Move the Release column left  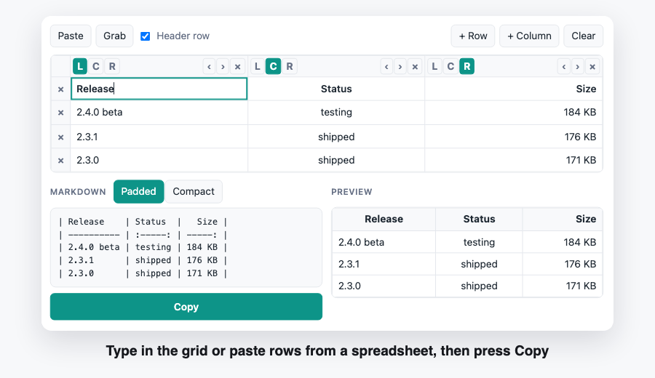pos(210,66)
